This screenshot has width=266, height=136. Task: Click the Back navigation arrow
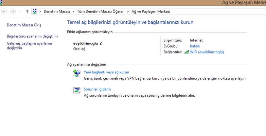tap(4, 12)
